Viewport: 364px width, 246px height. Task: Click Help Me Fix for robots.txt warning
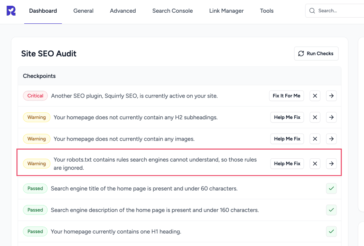pos(287,164)
